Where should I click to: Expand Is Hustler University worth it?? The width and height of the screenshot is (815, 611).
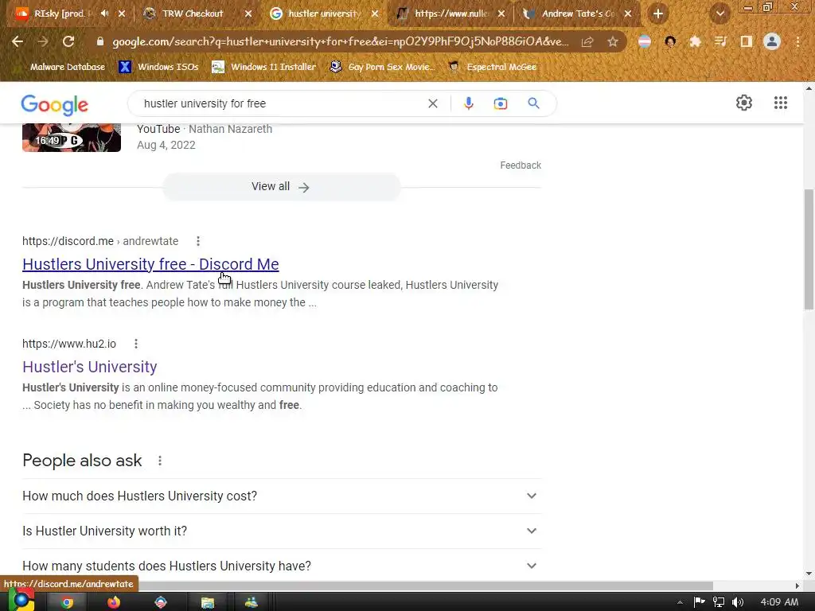click(x=282, y=531)
